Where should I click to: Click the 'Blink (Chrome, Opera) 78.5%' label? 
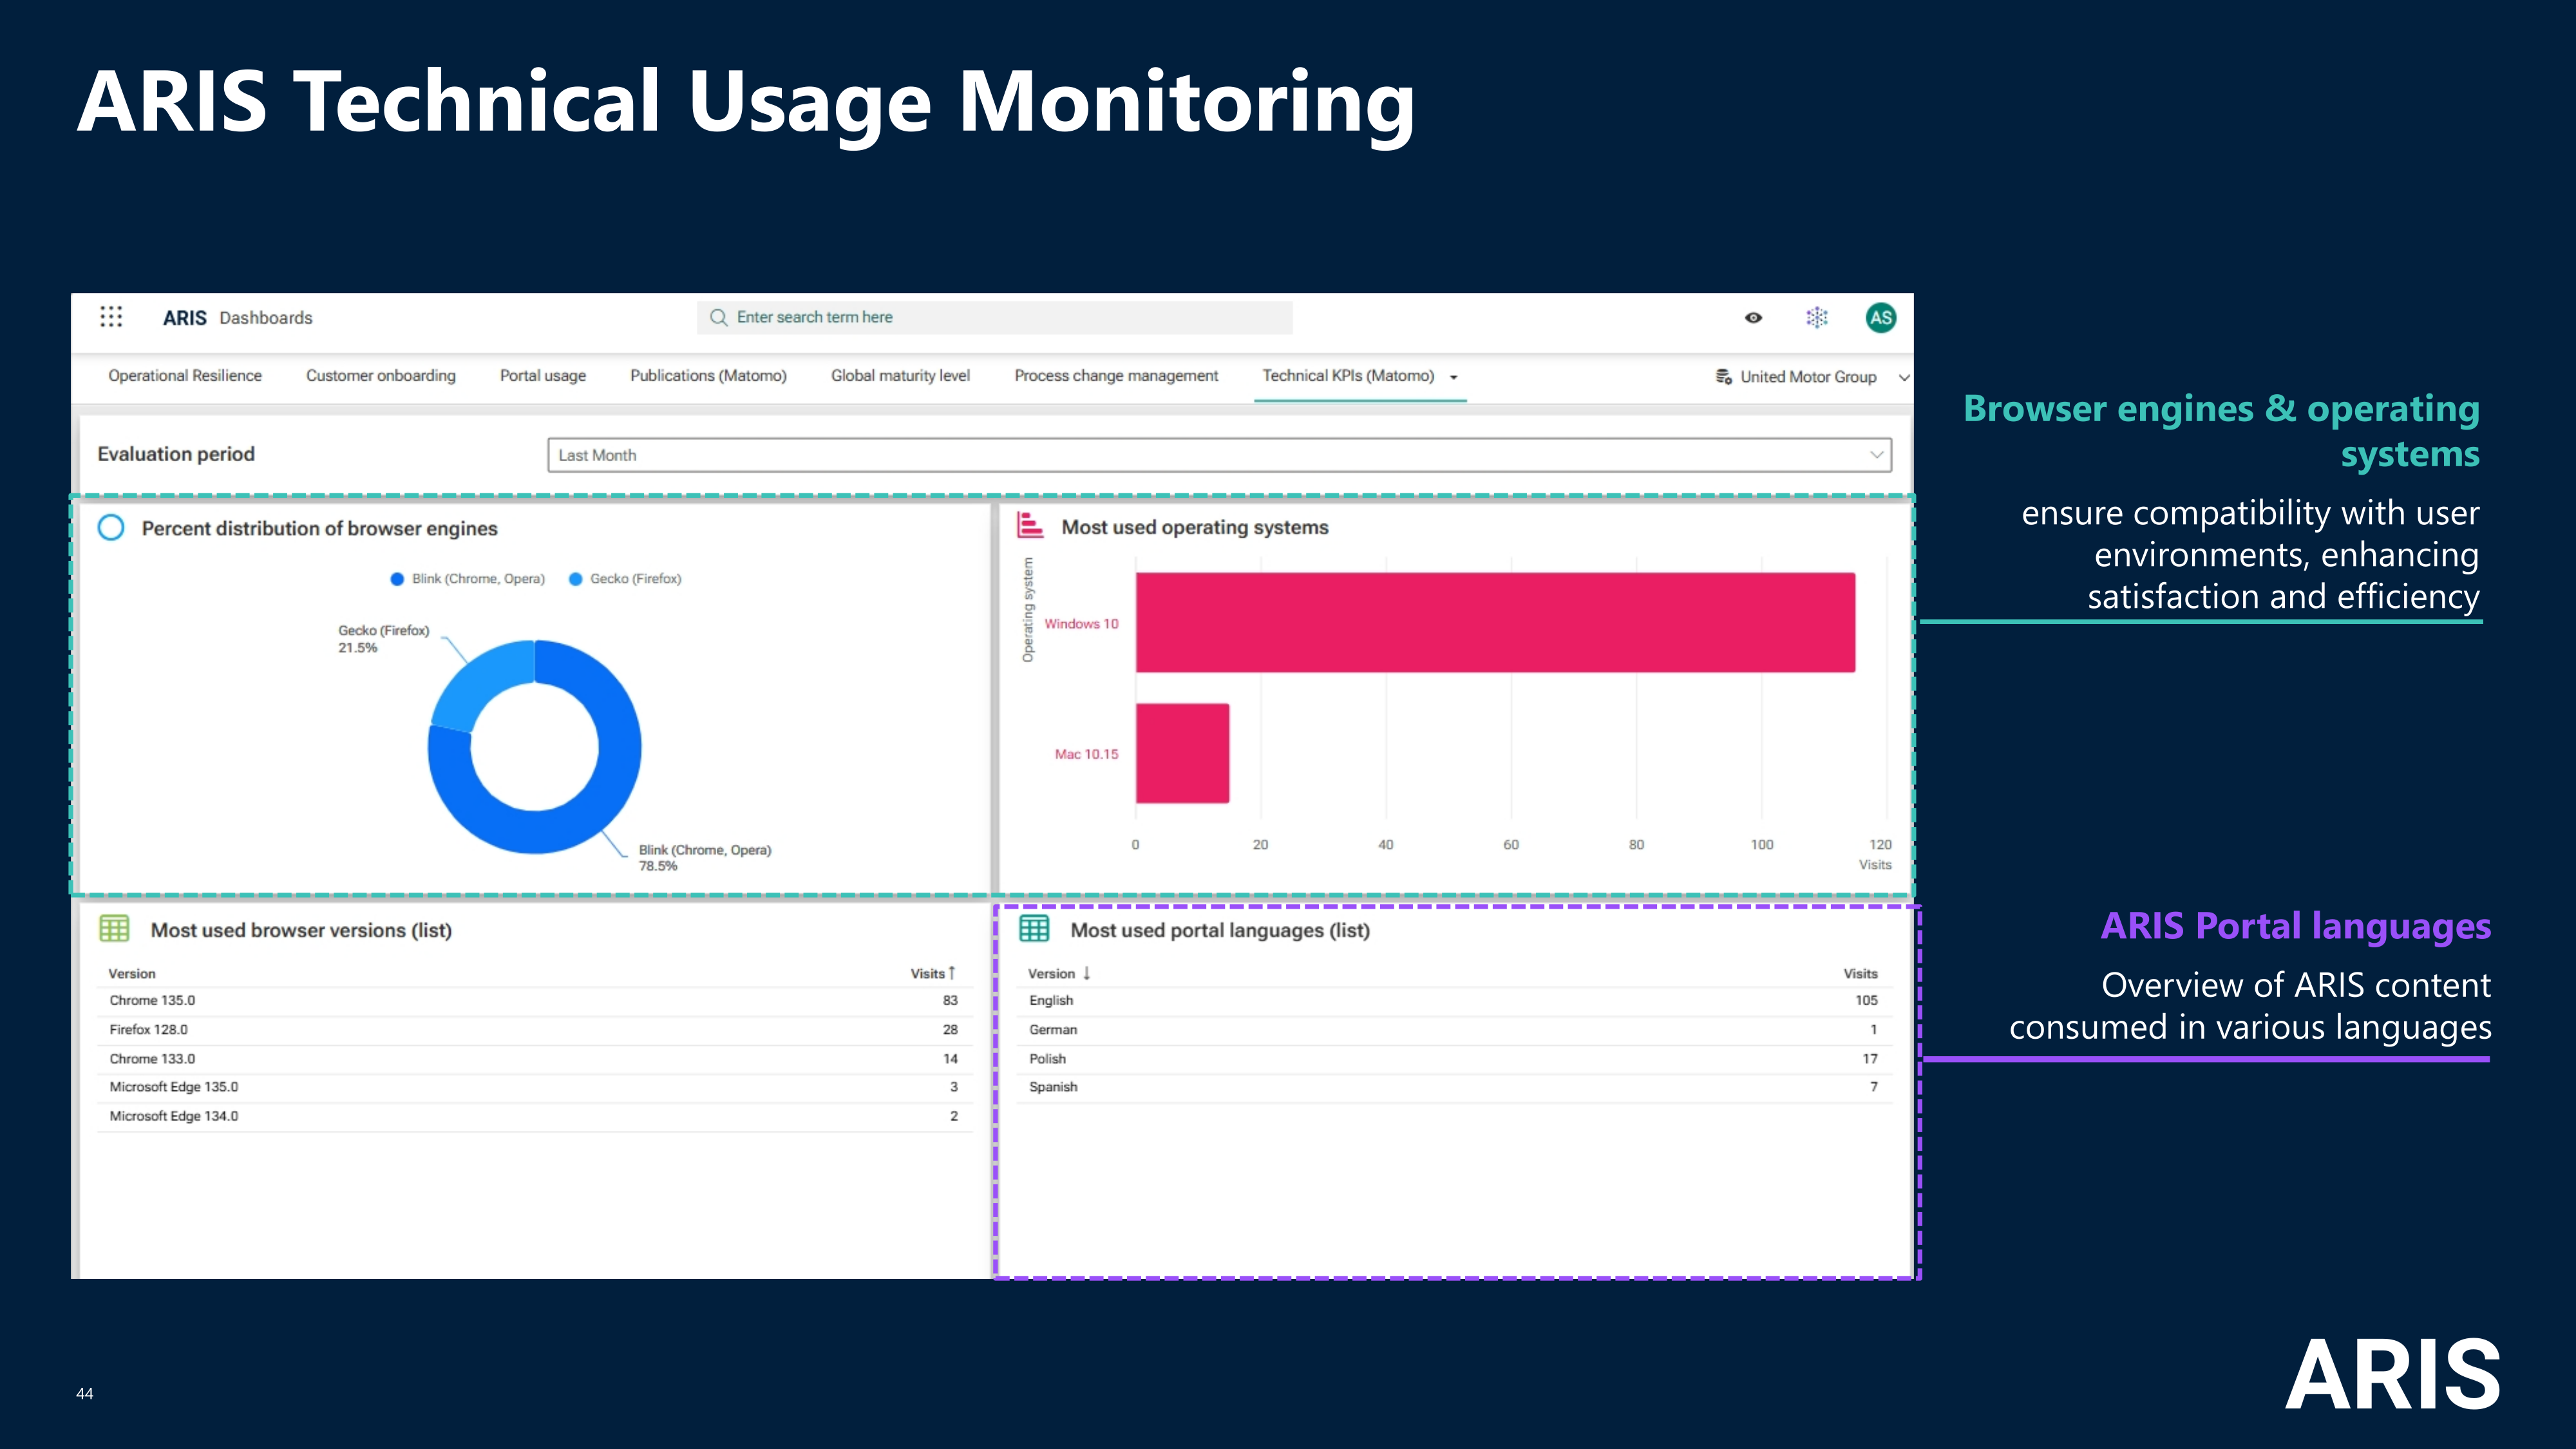[705, 858]
